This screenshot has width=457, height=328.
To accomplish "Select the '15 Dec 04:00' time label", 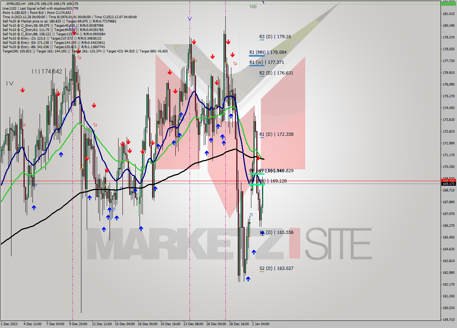I will 125,324.
